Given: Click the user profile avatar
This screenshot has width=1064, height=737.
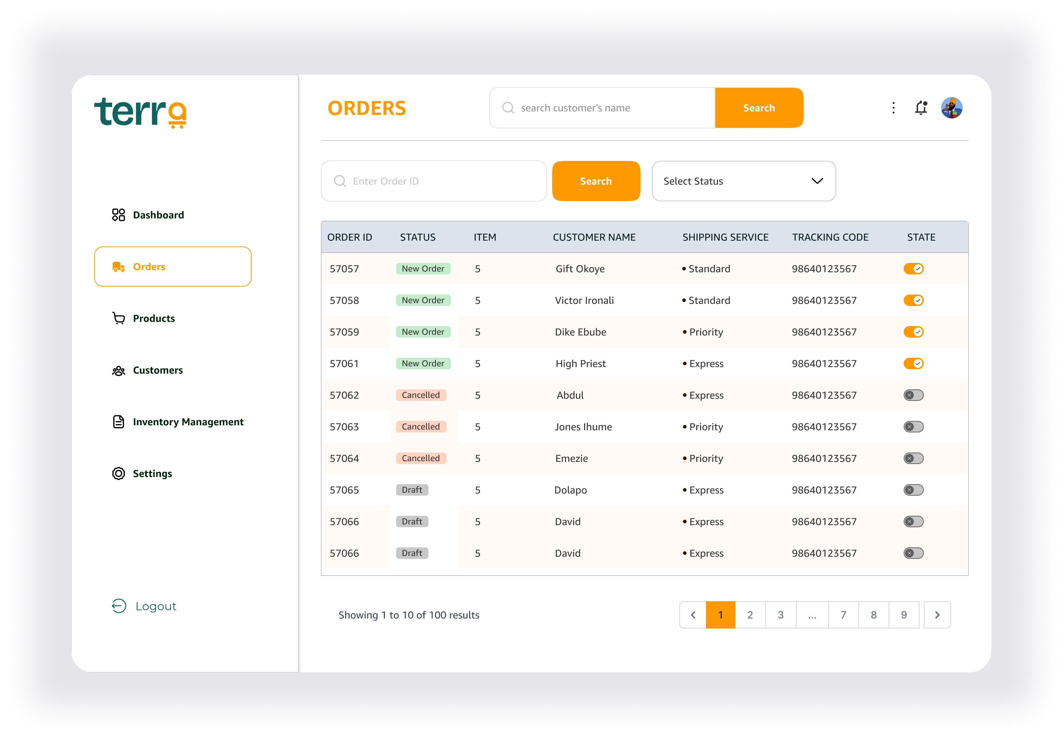Looking at the screenshot, I should click(x=951, y=108).
